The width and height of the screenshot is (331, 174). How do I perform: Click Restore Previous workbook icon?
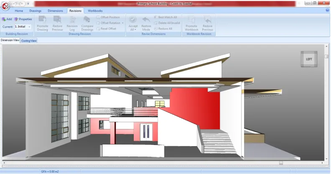tap(208, 20)
